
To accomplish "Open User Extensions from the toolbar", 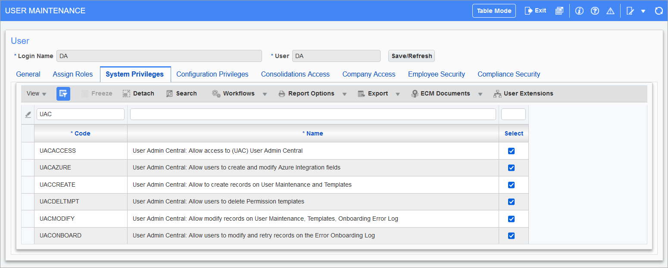I will (524, 93).
